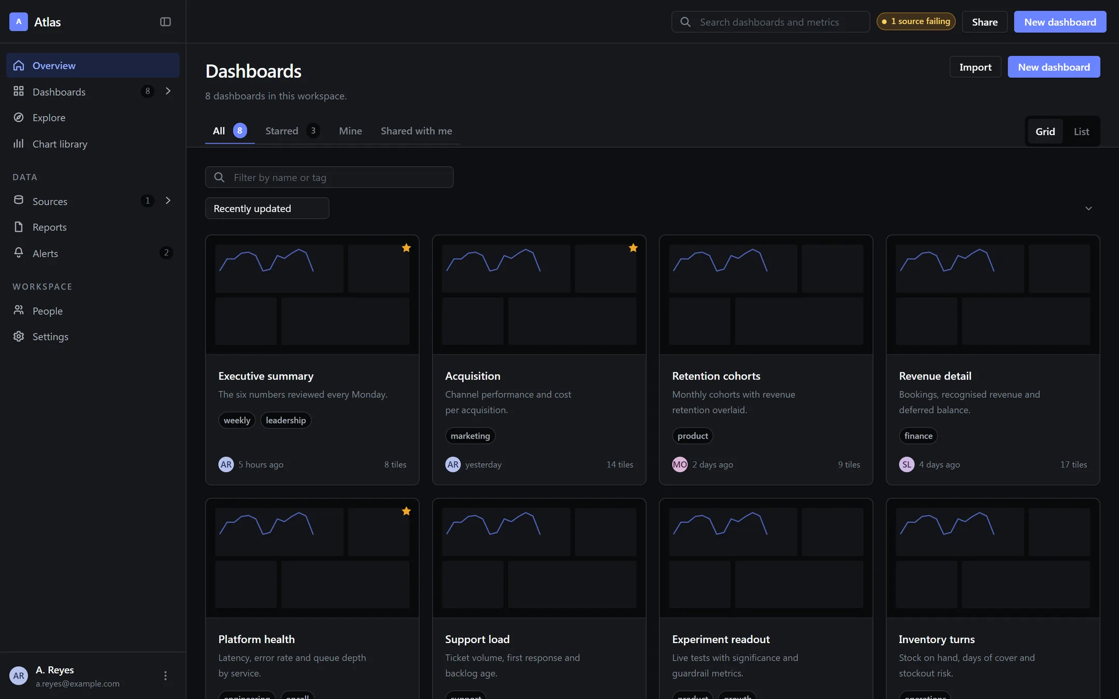This screenshot has width=1119, height=699.
Task: Click the Sources database icon
Action: coord(19,201)
